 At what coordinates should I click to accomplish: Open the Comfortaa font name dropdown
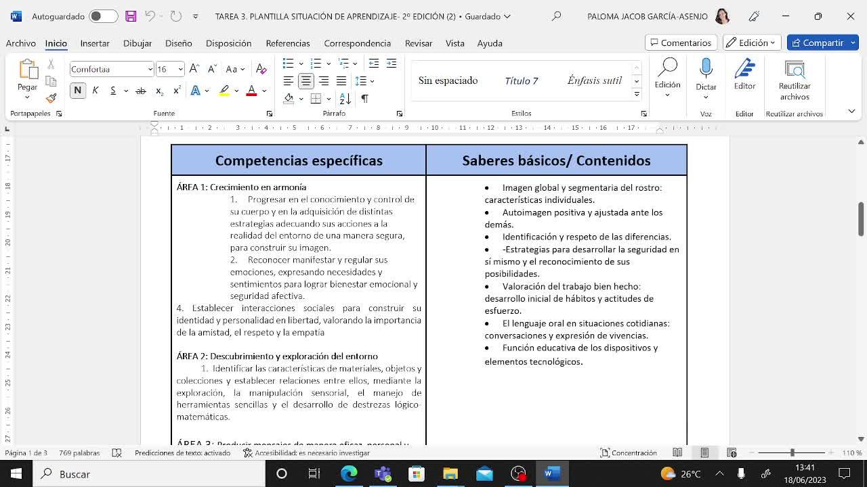point(150,69)
